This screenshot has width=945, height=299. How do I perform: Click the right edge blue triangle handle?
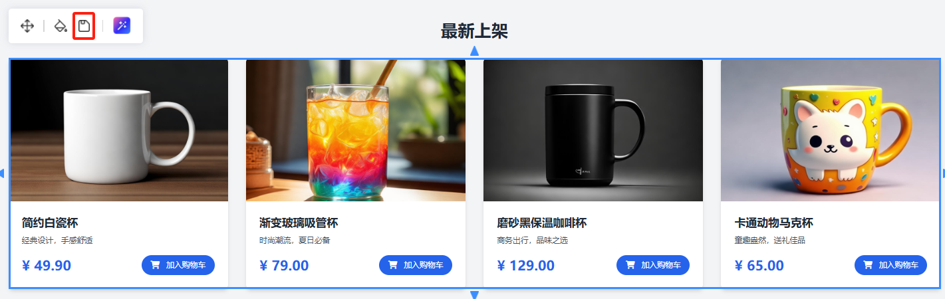[x=942, y=173]
